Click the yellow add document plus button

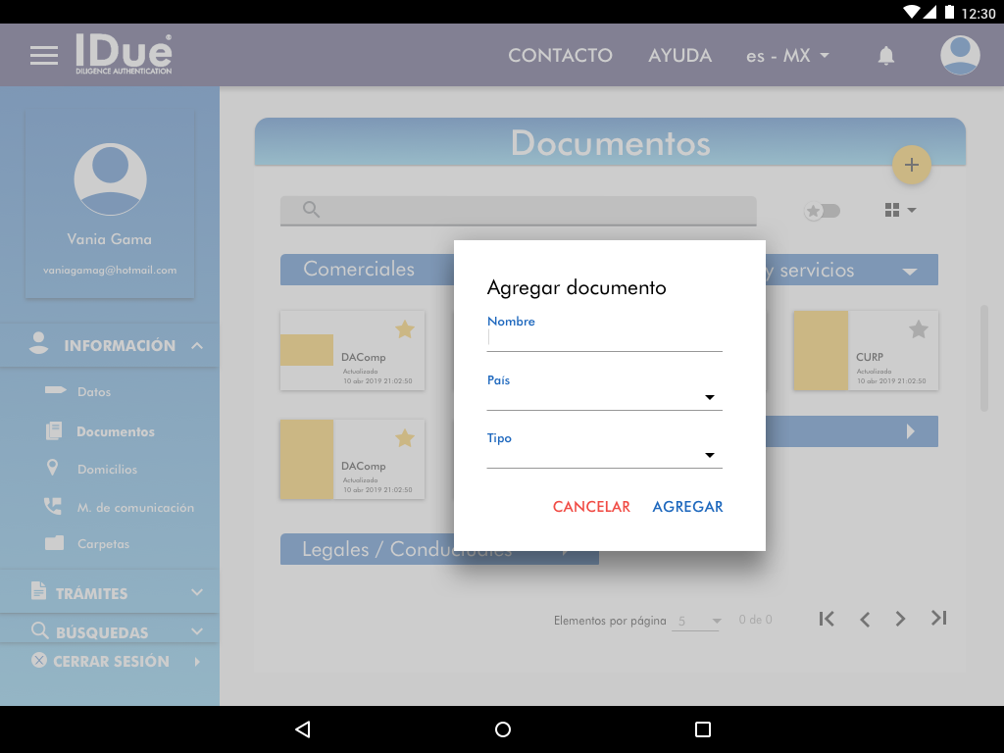911,165
